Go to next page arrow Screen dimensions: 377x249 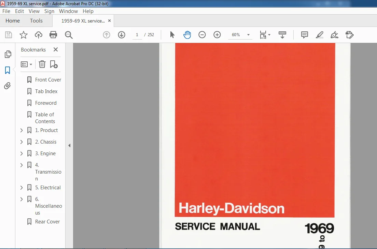coord(122,35)
